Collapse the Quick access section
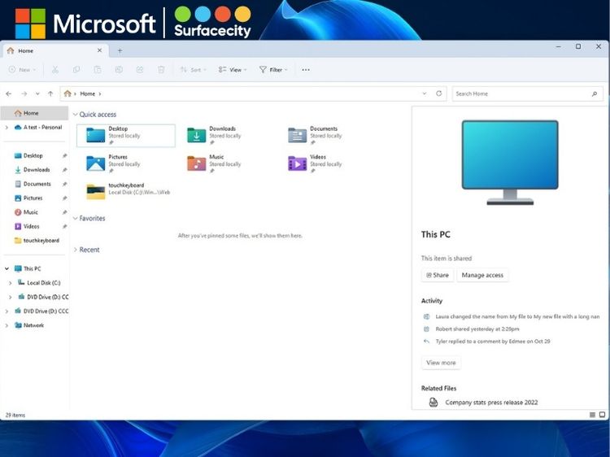Viewport: 610px width, 457px height. (75, 115)
